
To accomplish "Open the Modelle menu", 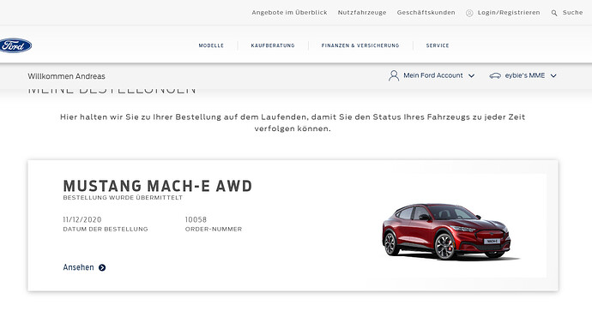I will point(211,45).
